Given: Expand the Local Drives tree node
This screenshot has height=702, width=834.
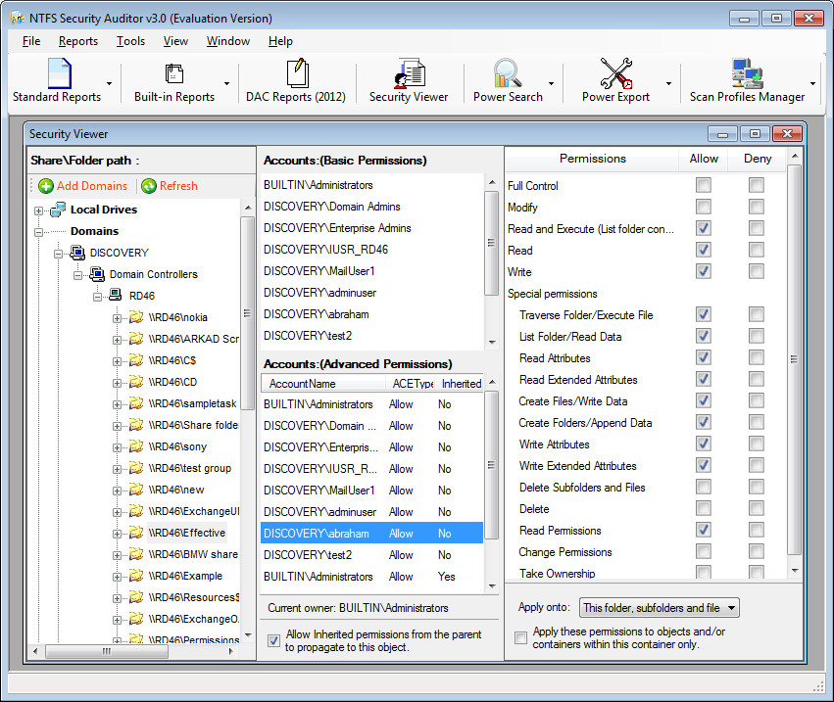Looking at the screenshot, I should pyautogui.click(x=39, y=211).
